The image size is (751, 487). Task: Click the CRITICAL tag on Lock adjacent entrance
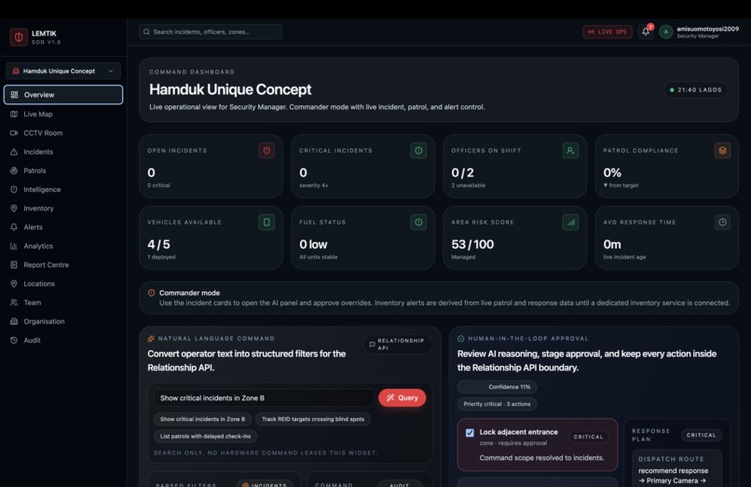588,437
